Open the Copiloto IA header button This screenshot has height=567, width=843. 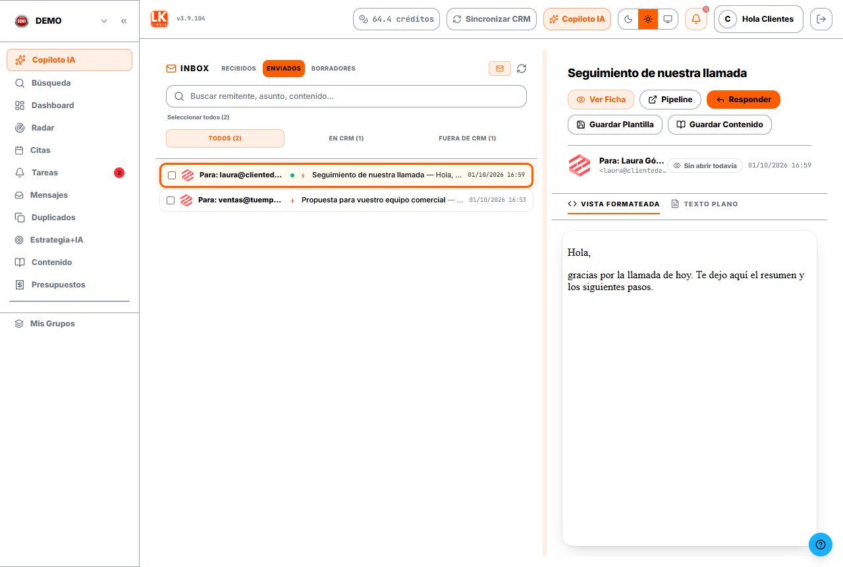577,19
